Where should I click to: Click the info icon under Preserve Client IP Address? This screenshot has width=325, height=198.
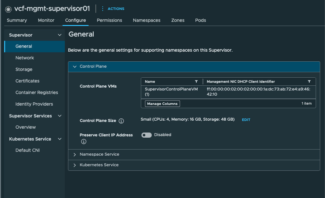coord(84,142)
